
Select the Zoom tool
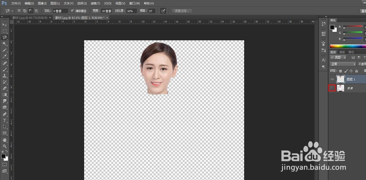coord(4,146)
